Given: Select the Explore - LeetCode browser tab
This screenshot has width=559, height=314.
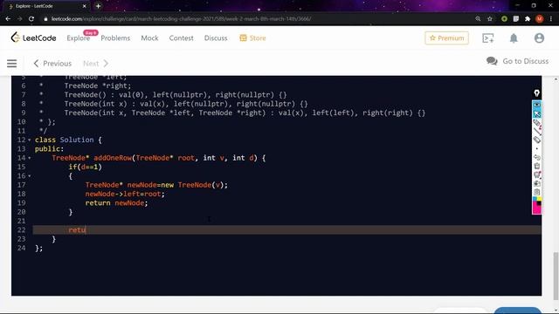Looking at the screenshot, I should 46,6.
